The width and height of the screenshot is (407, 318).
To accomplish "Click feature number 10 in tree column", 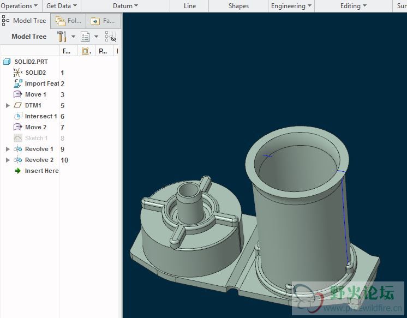I will coord(64,160).
